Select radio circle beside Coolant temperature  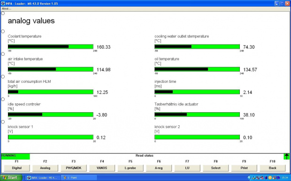pos(3,31)
